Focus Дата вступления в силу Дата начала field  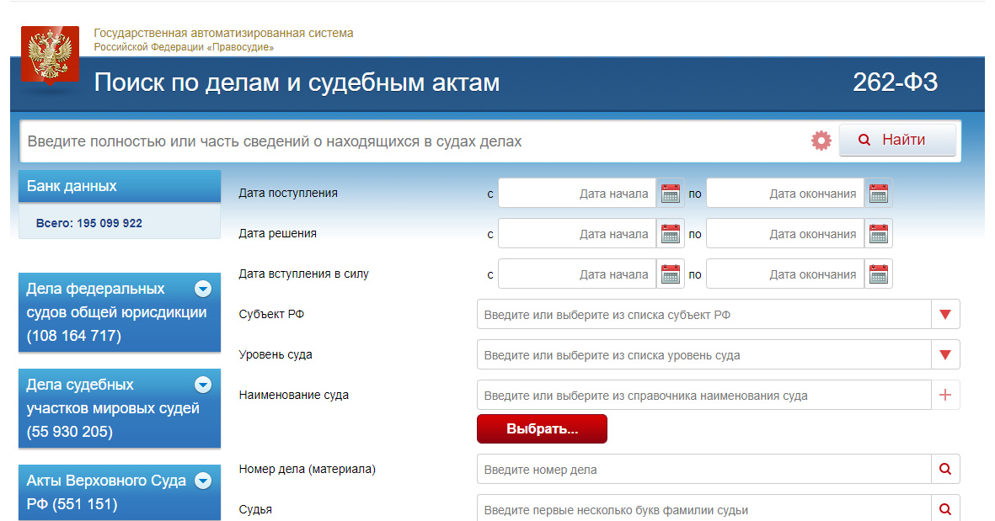(577, 274)
